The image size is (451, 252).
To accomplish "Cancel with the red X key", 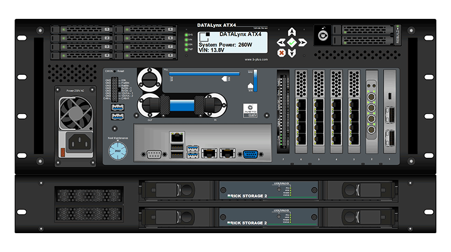I will tap(281, 53).
